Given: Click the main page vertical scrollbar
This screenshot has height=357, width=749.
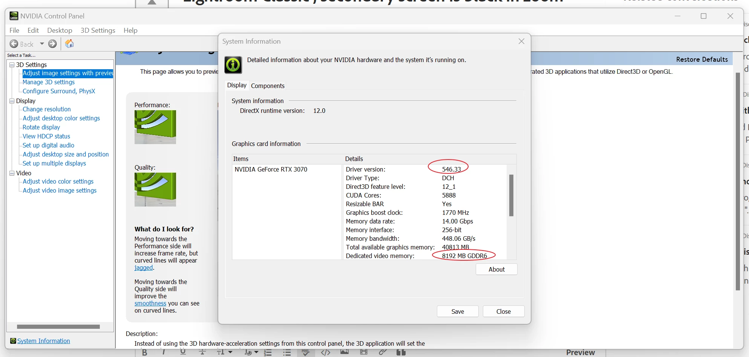Looking at the screenshot, I should click(x=738, y=181).
